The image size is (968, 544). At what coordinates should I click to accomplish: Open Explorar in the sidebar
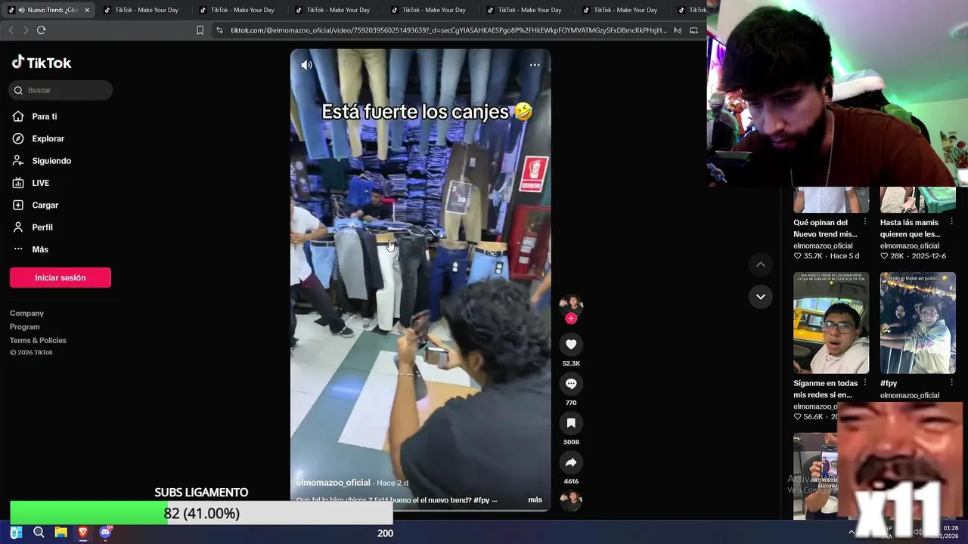pos(48,139)
